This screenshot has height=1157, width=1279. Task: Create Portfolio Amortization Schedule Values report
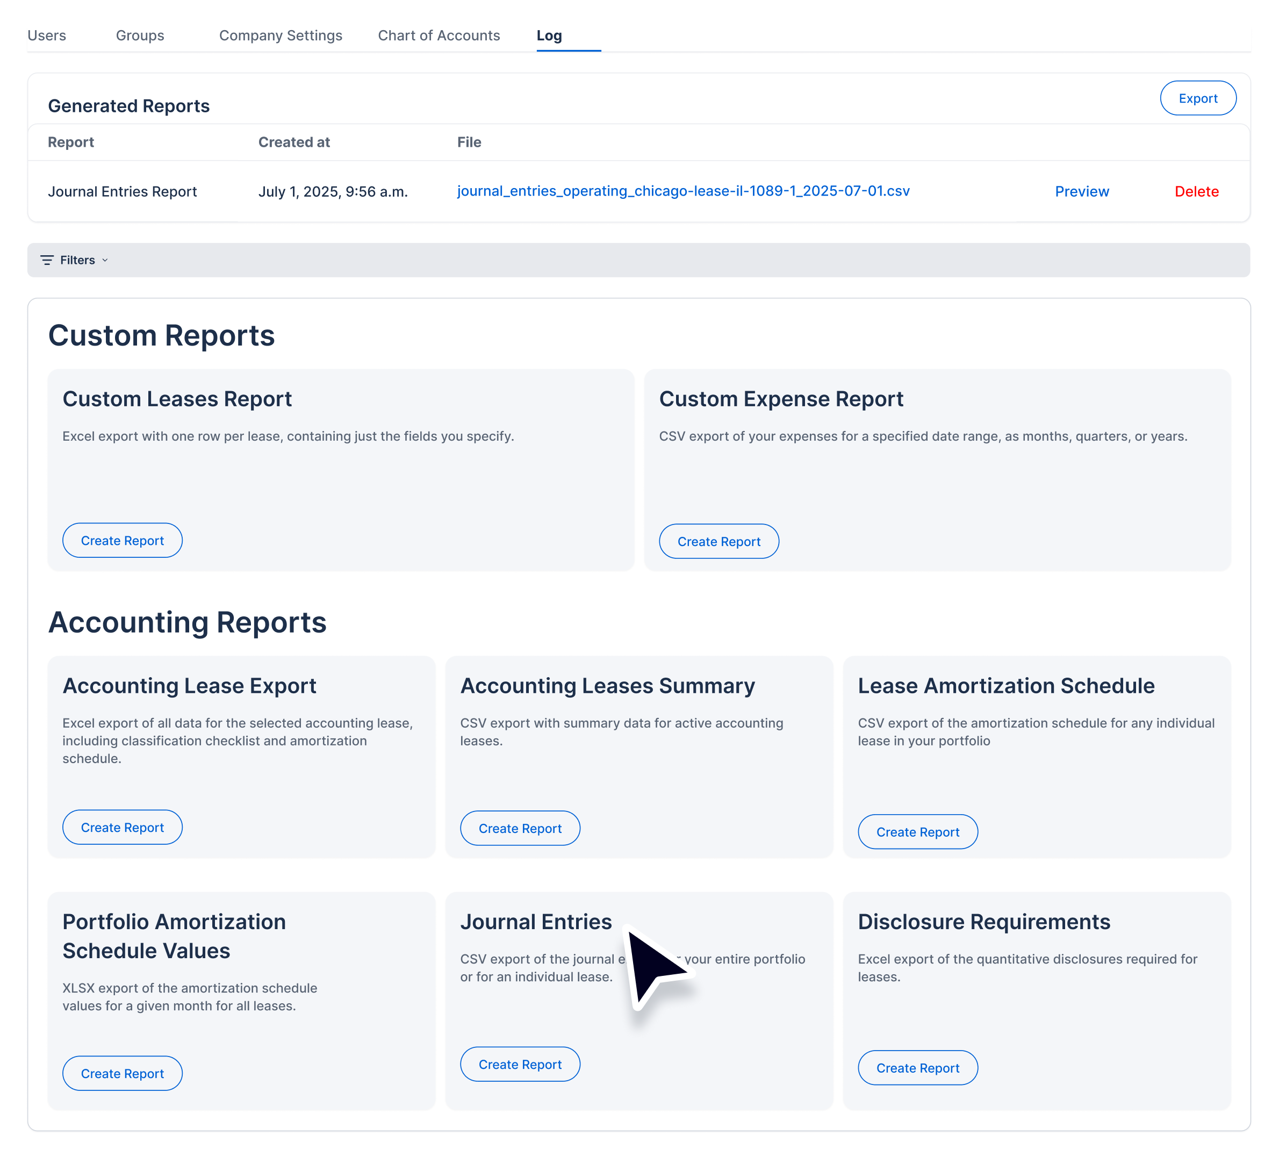click(x=123, y=1073)
